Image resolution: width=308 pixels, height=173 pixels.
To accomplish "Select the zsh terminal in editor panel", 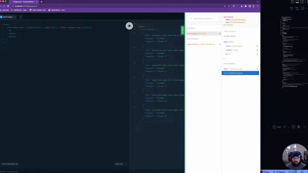I will tap(277, 127).
